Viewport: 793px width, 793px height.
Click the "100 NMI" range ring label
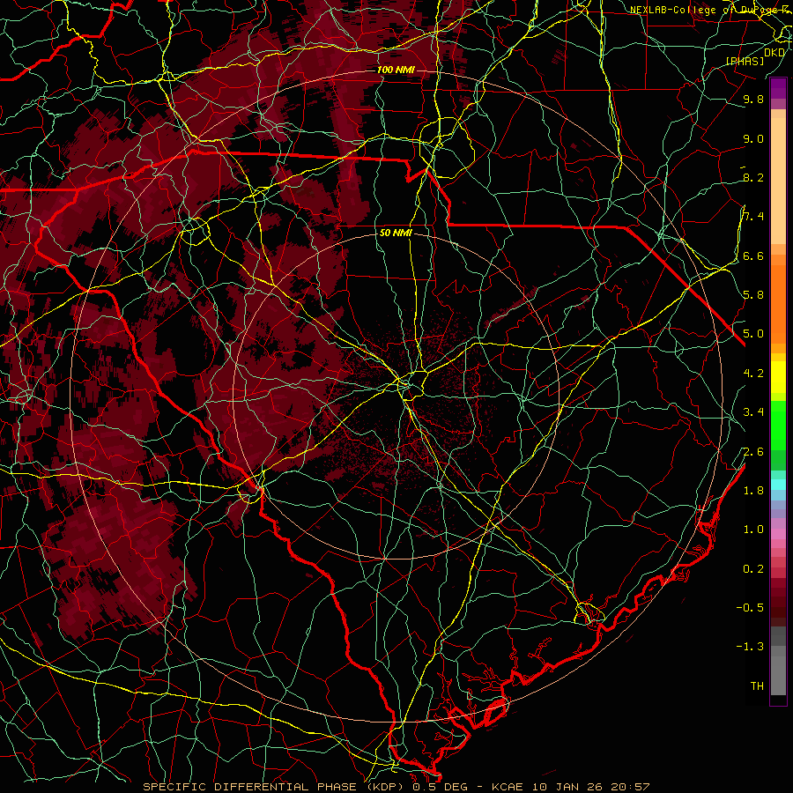coord(396,70)
